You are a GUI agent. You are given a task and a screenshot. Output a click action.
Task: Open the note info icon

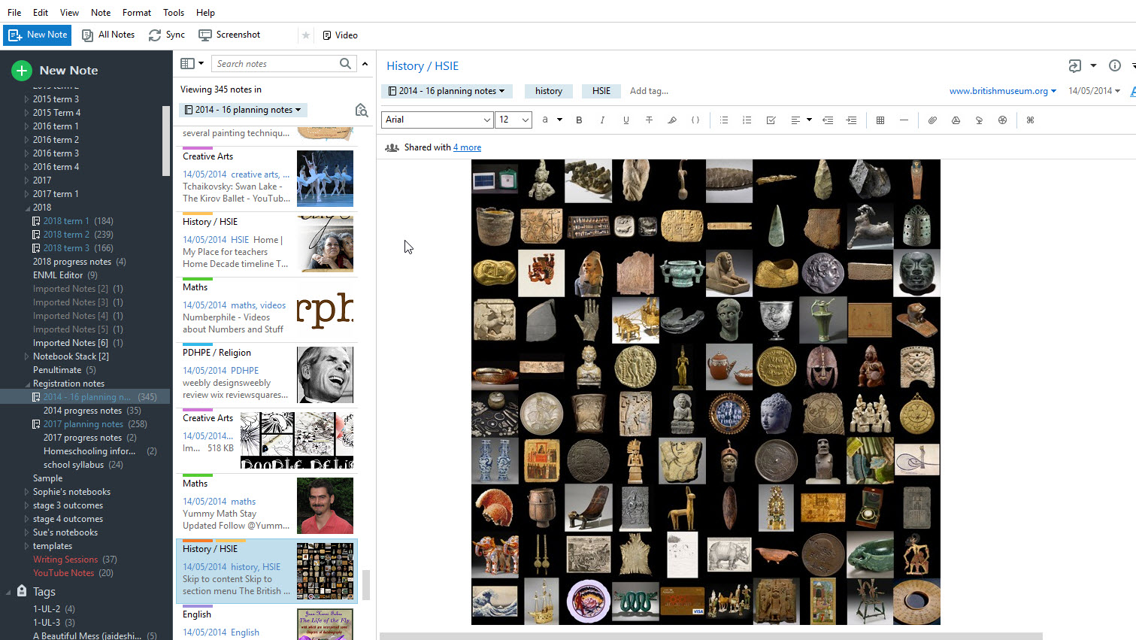1115,65
